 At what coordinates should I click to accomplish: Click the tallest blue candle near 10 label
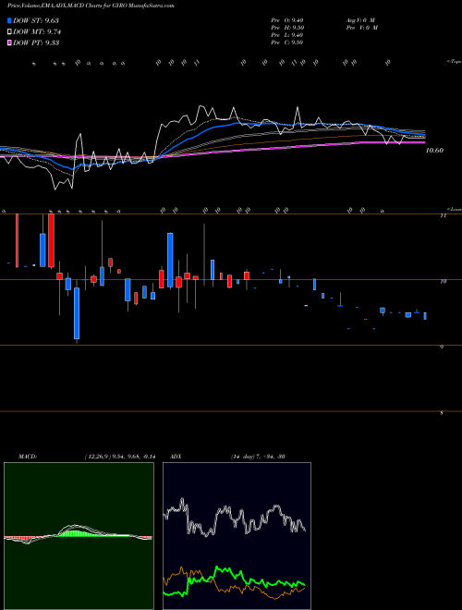point(170,260)
